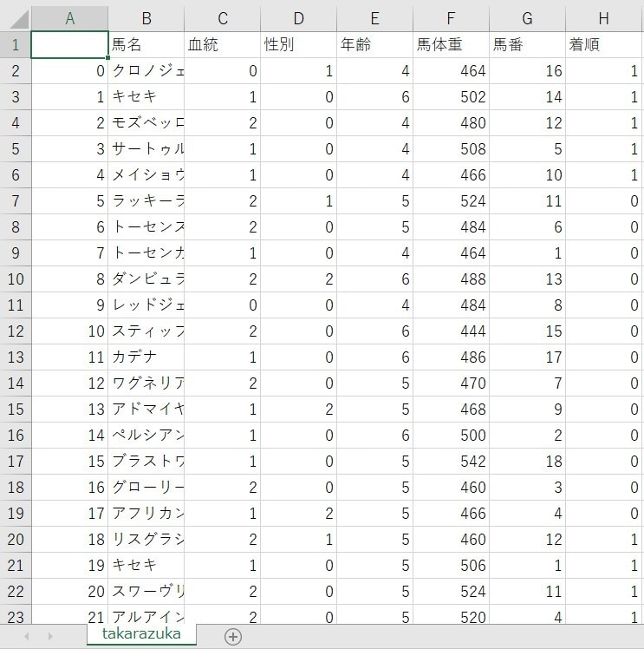Click the 血統 header cell
The width and height of the screenshot is (644, 649).
pyautogui.click(x=223, y=45)
